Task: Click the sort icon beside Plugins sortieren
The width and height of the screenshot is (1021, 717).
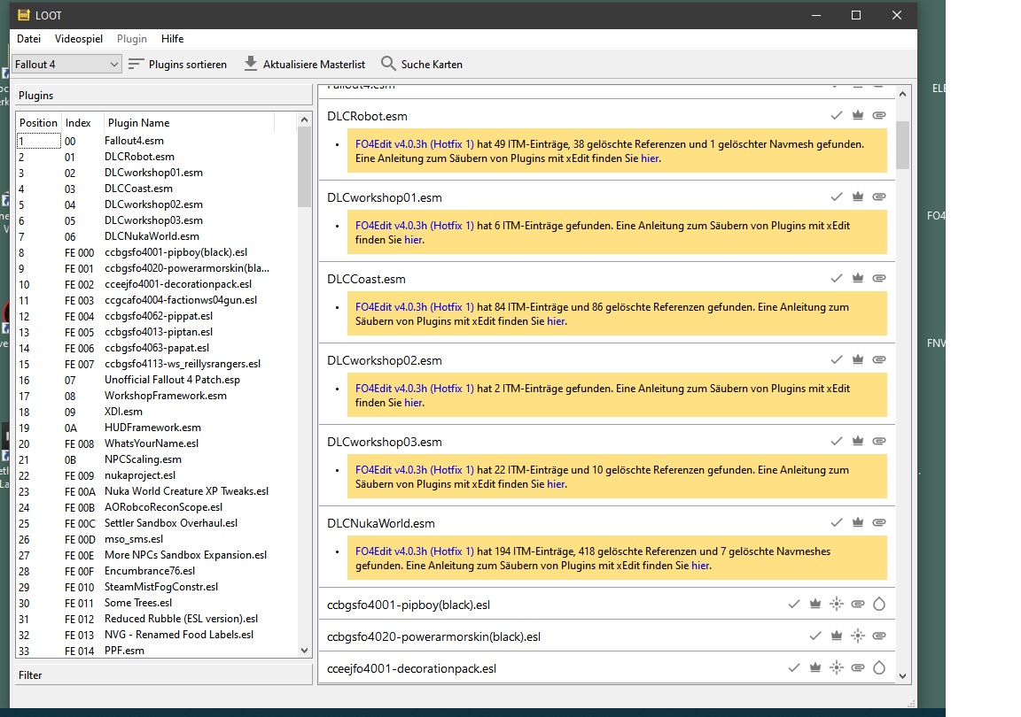Action: click(136, 64)
